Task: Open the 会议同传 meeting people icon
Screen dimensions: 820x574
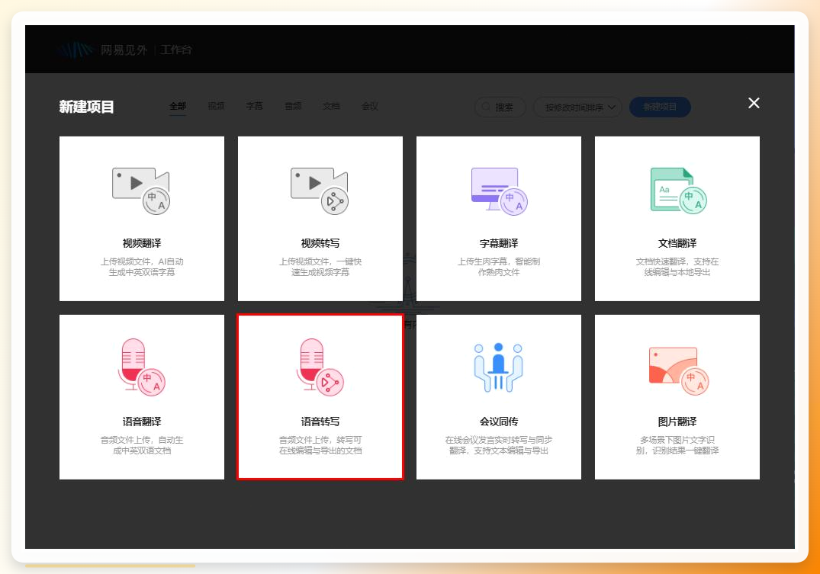Action: (498, 367)
